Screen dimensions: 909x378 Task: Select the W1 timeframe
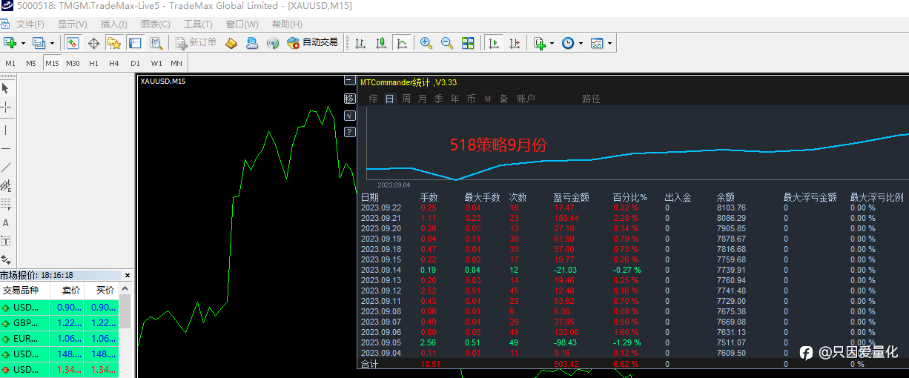156,64
